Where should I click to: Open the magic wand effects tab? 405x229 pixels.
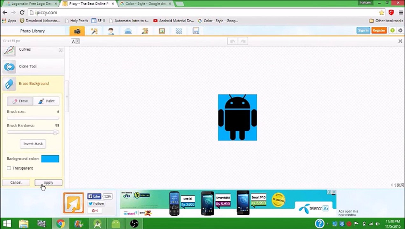94,31
